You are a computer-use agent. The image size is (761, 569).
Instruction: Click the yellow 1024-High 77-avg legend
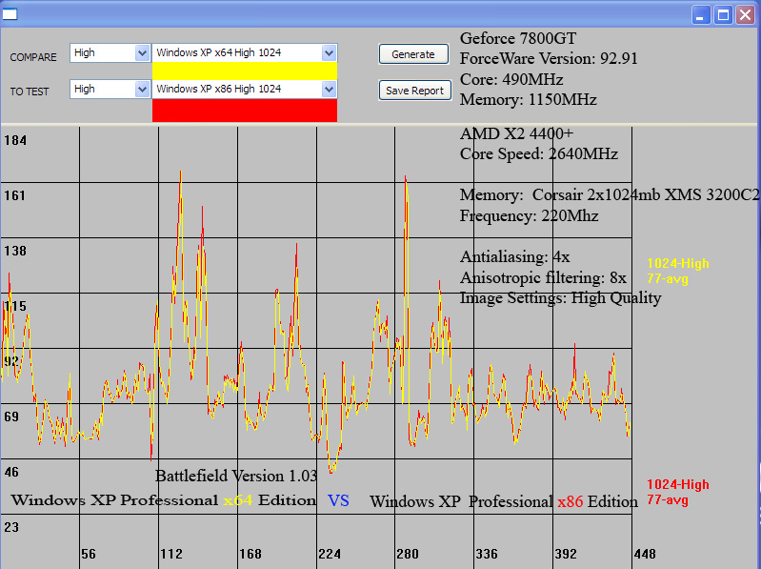[677, 271]
